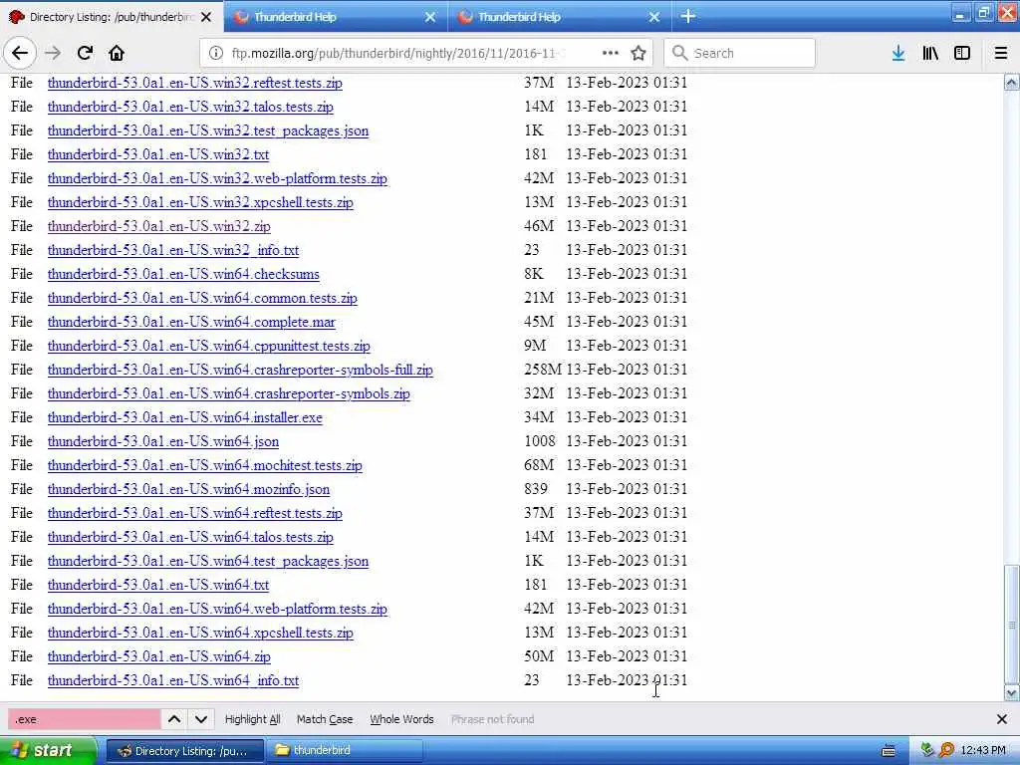Screen dimensions: 1020x765
Task: Open win32.zip link
Action: [158, 226]
